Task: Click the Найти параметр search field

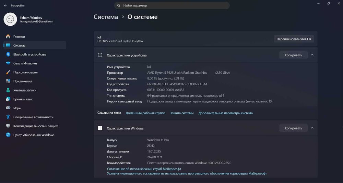Action: [172, 5]
